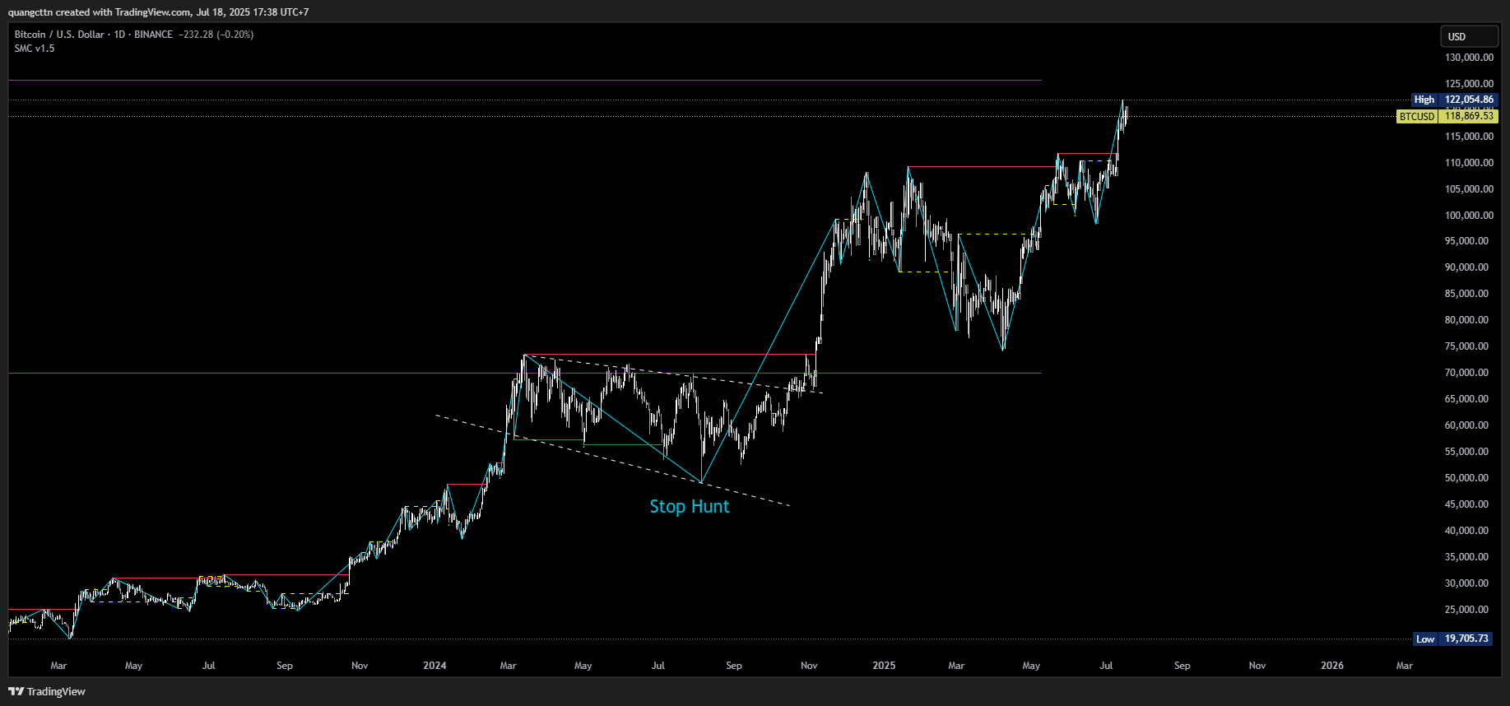Click the 130,000.00 price axis label
The height and width of the screenshot is (706, 1510).
(x=1469, y=58)
